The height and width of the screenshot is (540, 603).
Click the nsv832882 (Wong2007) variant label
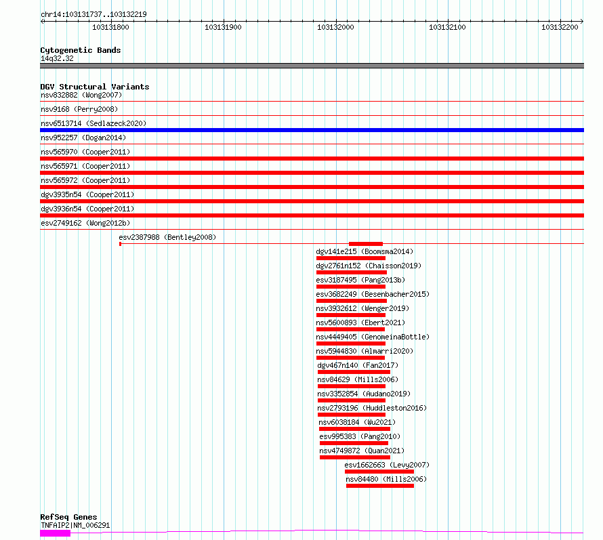pos(81,95)
